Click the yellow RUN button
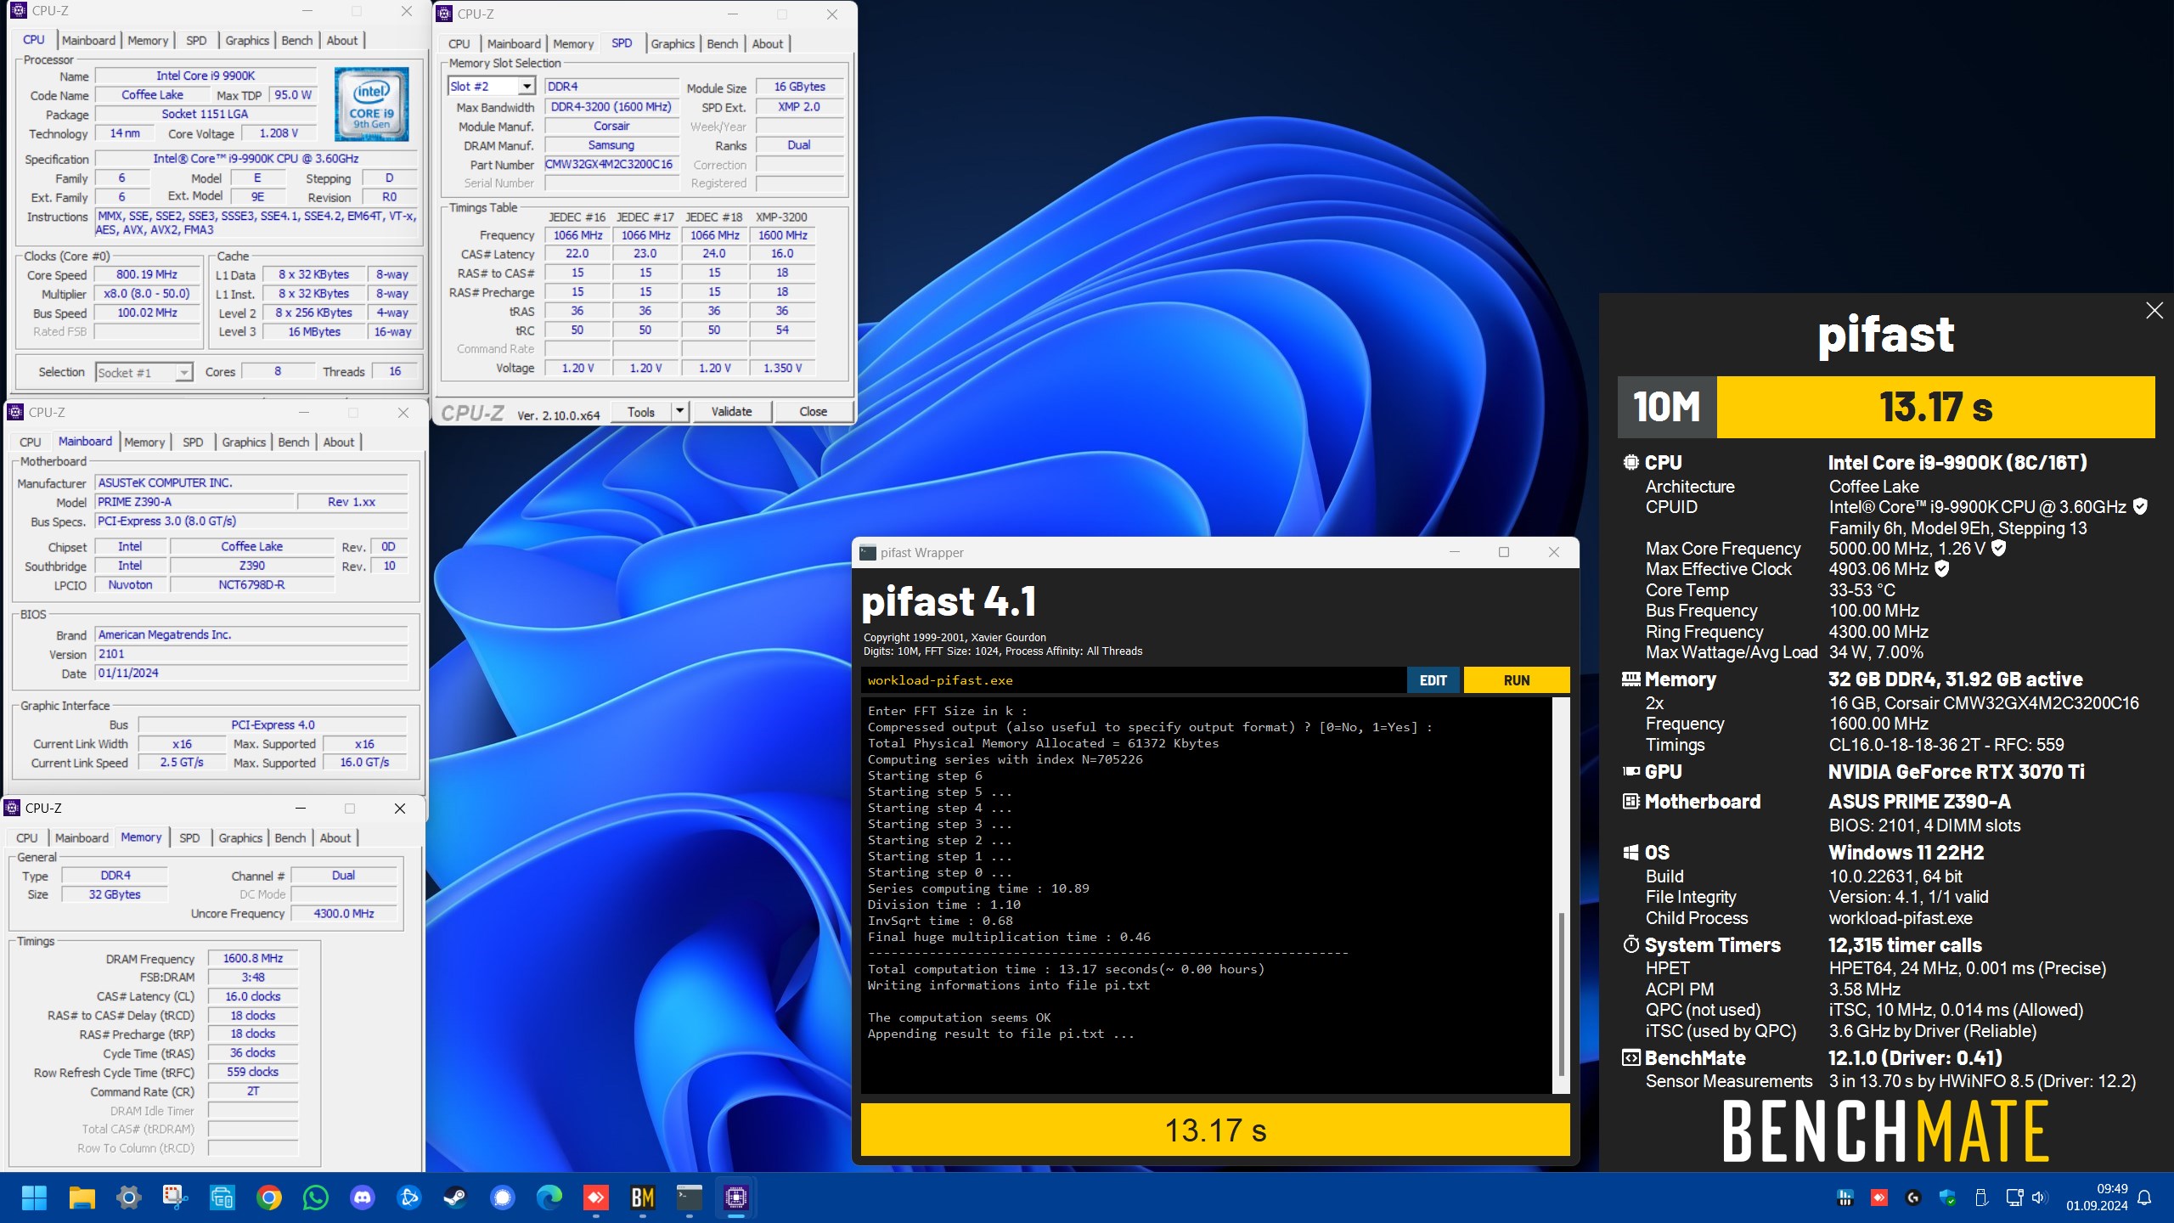The width and height of the screenshot is (2174, 1223). pyautogui.click(x=1516, y=680)
